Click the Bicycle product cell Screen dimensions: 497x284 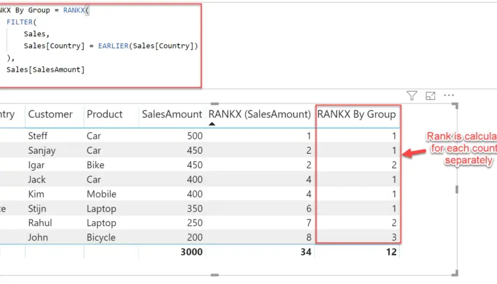(x=101, y=237)
